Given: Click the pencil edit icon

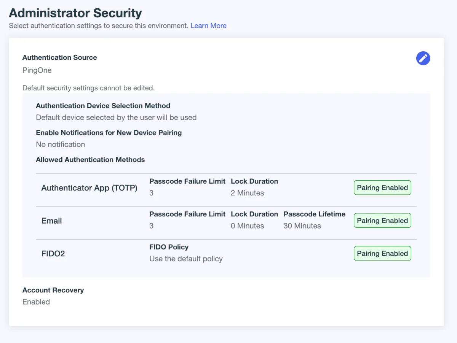Looking at the screenshot, I should 423,58.
